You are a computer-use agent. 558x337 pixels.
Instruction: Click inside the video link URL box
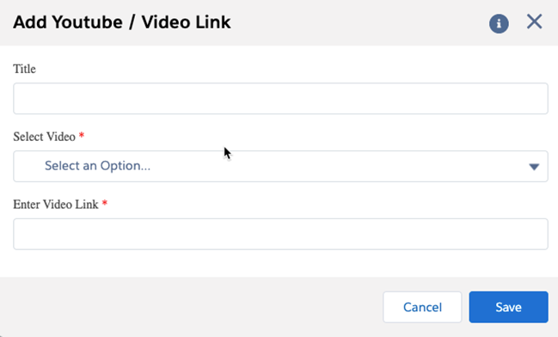(280, 234)
